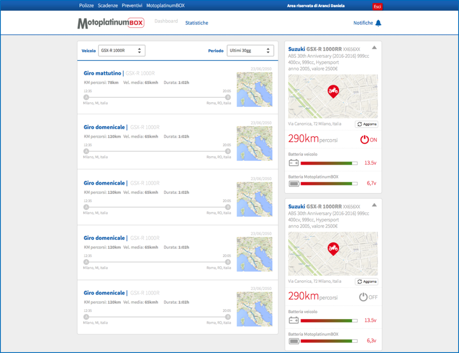
Task: Click the vehicle battery icon in second card
Action: click(294, 320)
